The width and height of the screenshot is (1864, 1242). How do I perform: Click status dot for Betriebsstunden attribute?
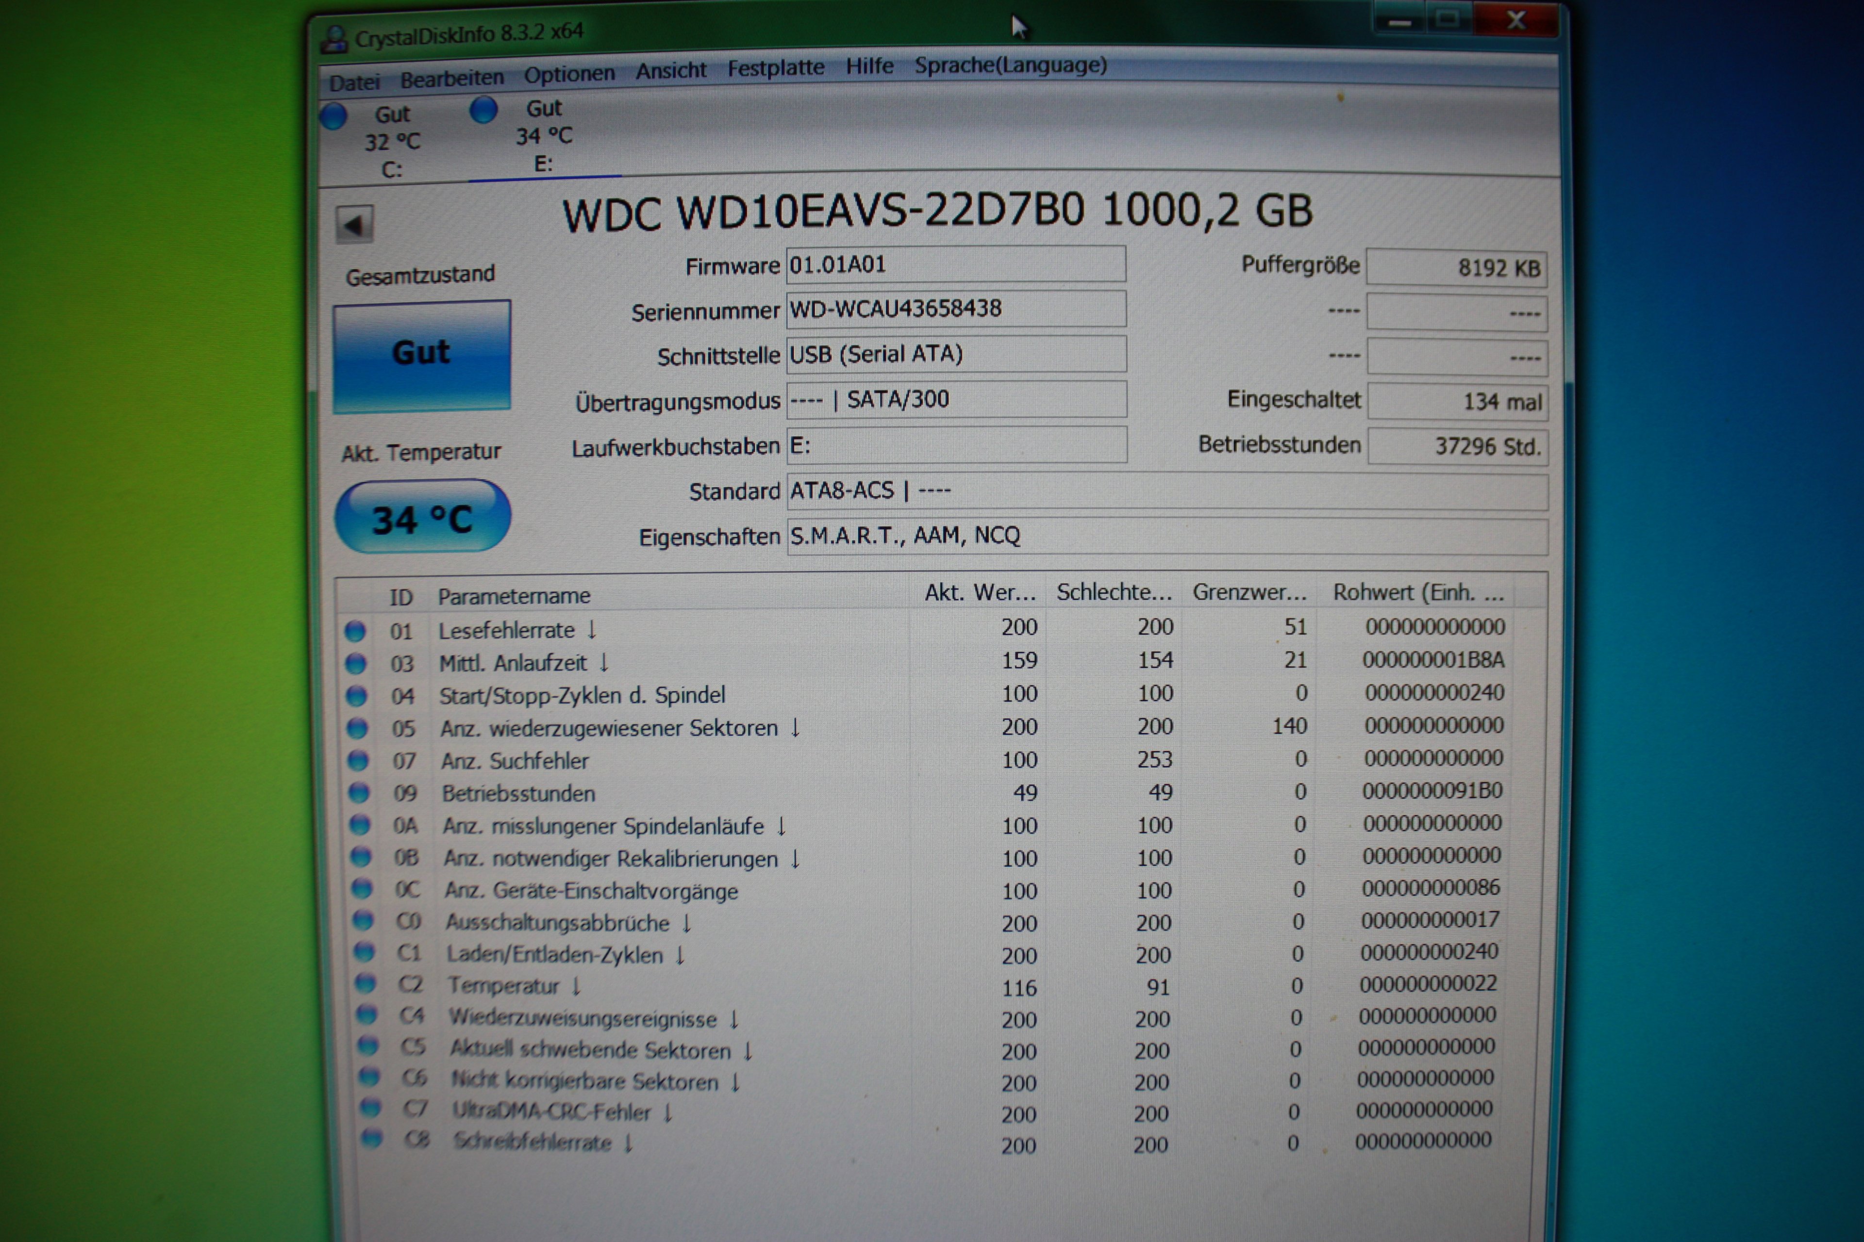point(359,792)
